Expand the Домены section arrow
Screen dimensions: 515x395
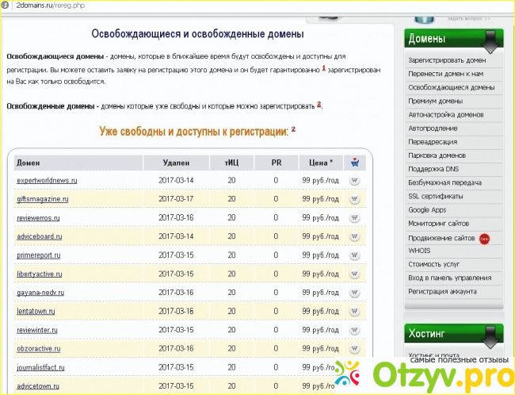click(x=490, y=41)
